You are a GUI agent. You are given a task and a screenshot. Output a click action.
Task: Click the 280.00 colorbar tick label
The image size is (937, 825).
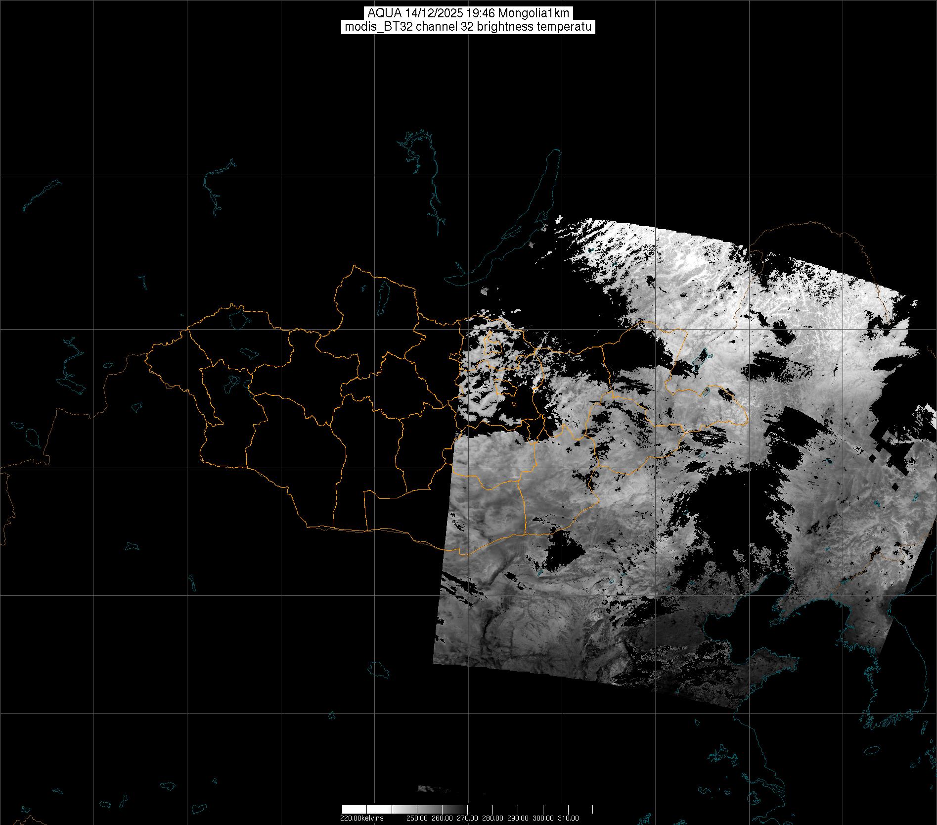coord(492,818)
